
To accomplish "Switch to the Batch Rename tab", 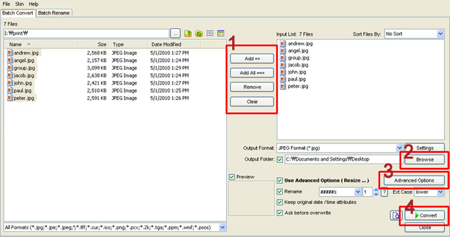I will (x=53, y=13).
